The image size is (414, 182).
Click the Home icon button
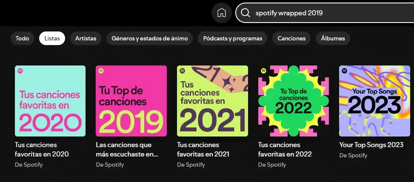point(221,13)
